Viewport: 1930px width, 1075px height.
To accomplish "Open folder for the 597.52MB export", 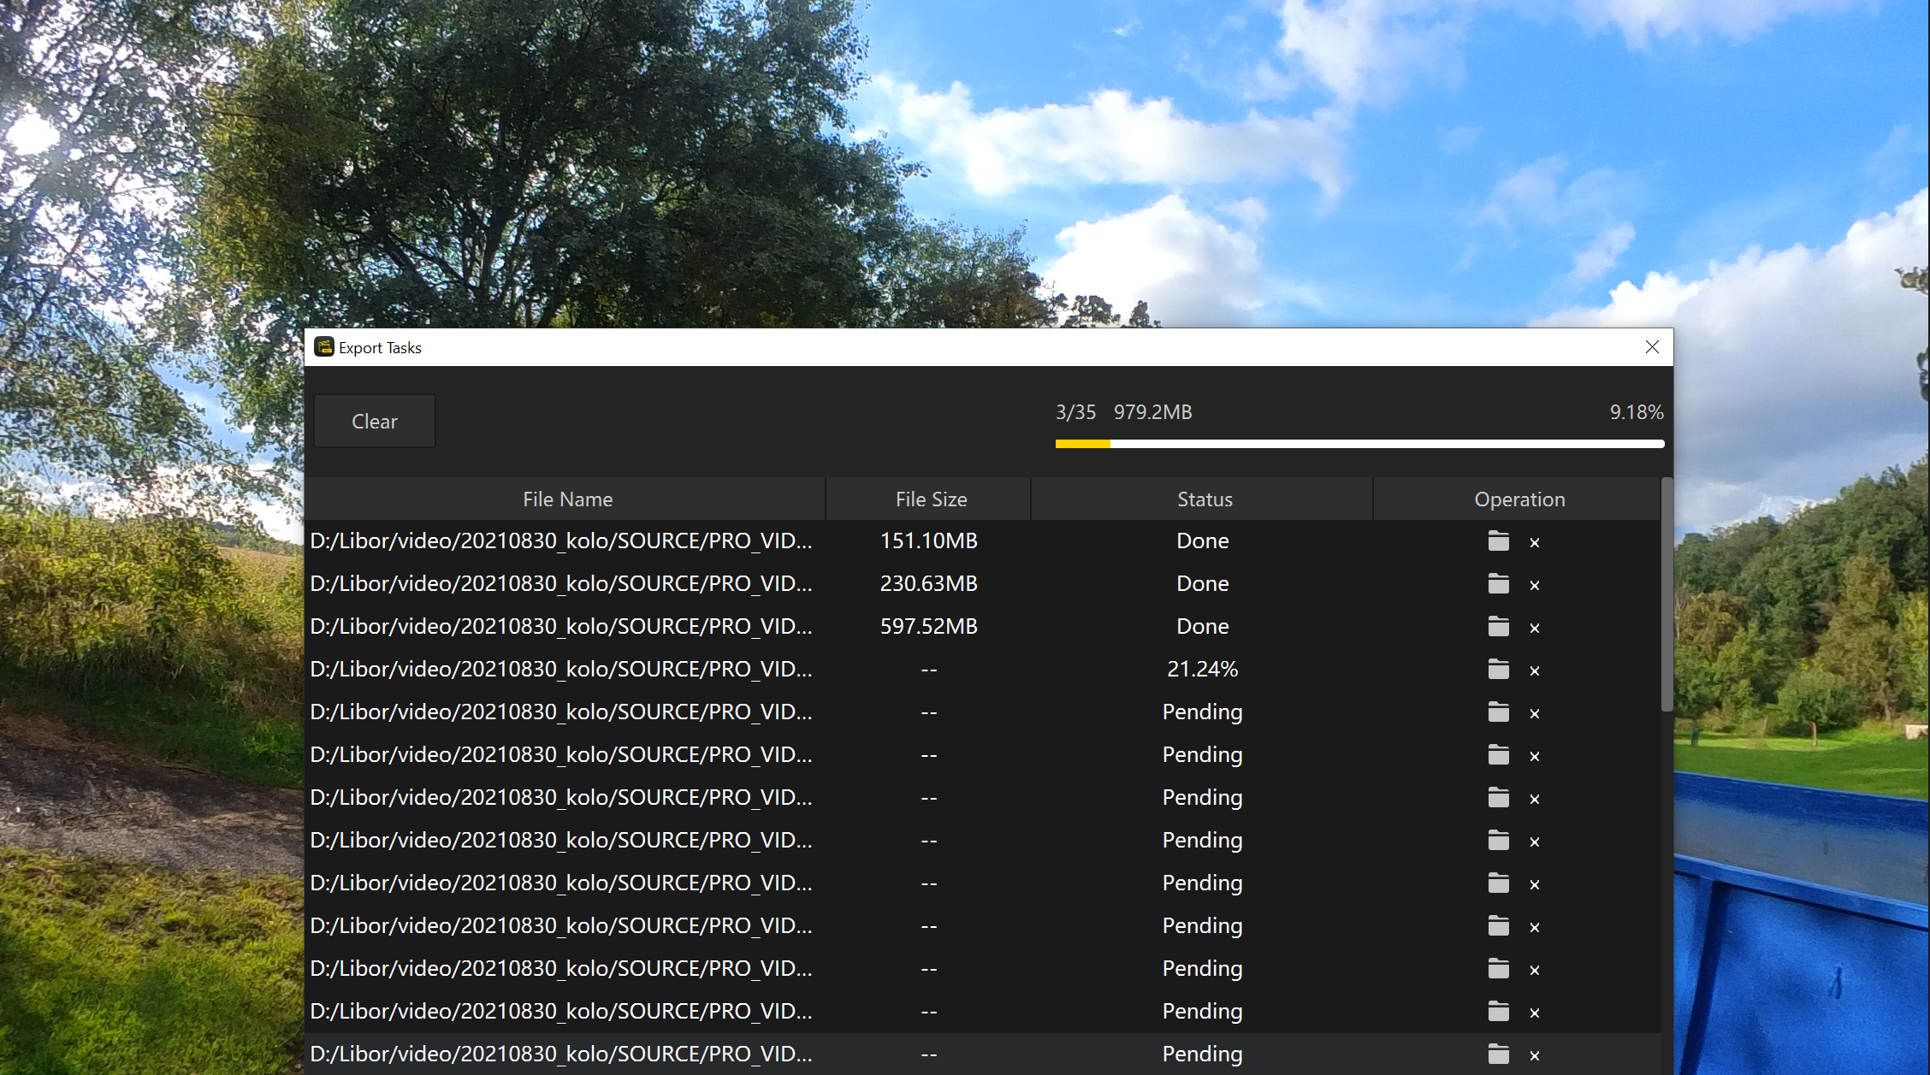I will [1498, 627].
